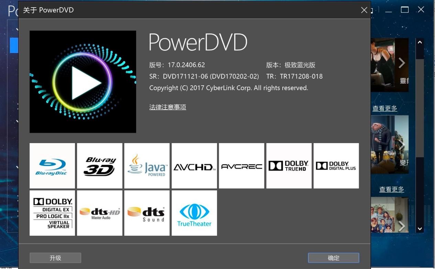Expand the right-side movie carousel arrow

click(x=402, y=63)
